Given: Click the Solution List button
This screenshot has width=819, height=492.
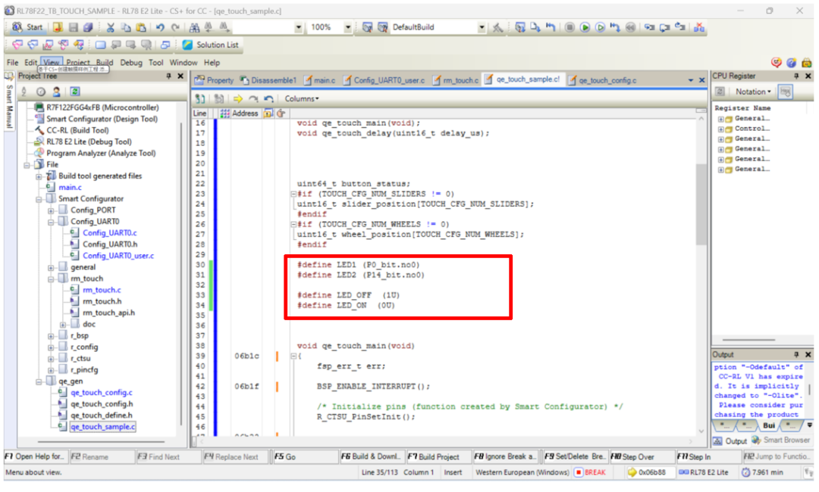Looking at the screenshot, I should [210, 45].
